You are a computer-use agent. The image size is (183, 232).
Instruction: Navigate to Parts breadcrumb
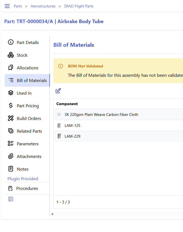18,6
